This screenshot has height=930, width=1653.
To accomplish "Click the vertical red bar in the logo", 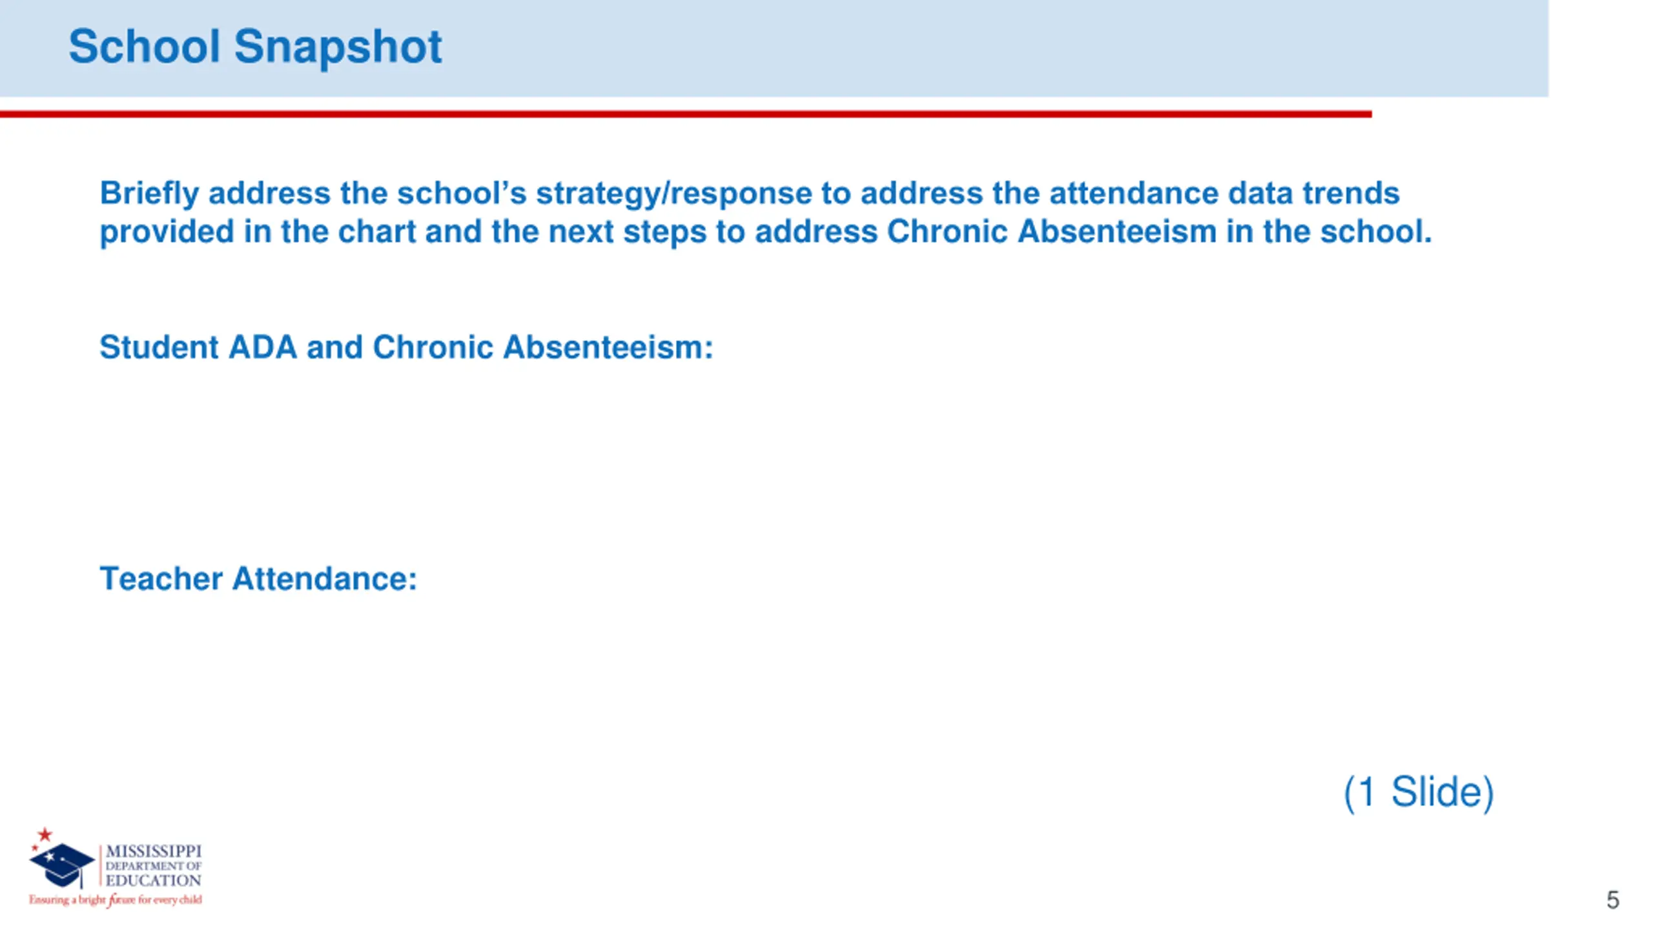I will pos(101,865).
